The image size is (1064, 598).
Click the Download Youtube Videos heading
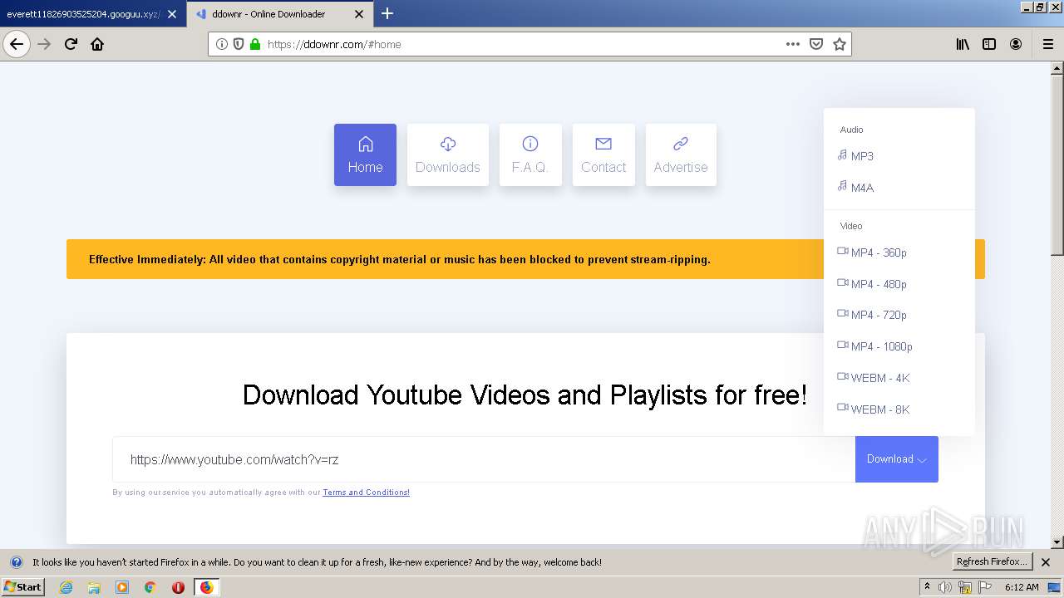point(525,395)
